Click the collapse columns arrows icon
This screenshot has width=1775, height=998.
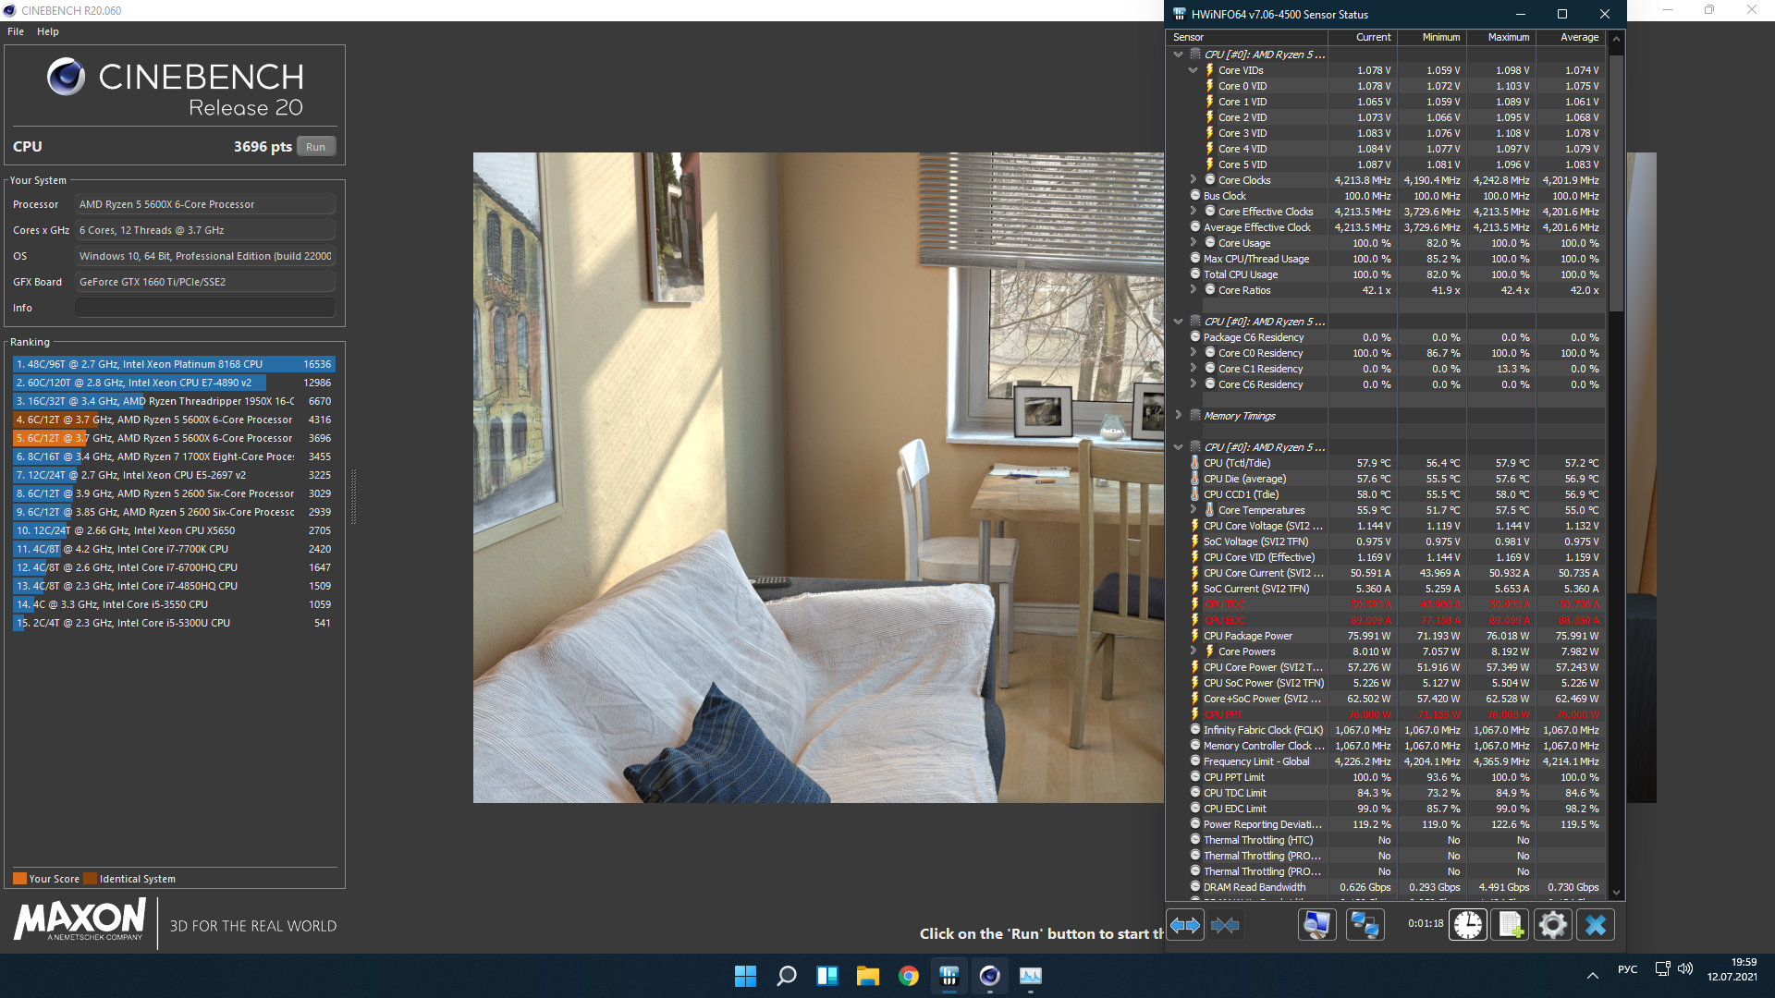[x=1225, y=925]
